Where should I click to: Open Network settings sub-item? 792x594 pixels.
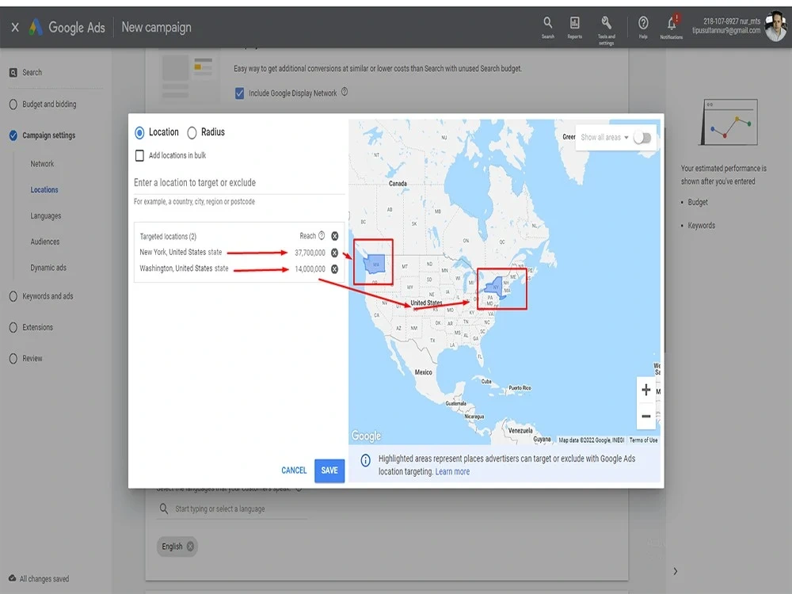[42, 164]
